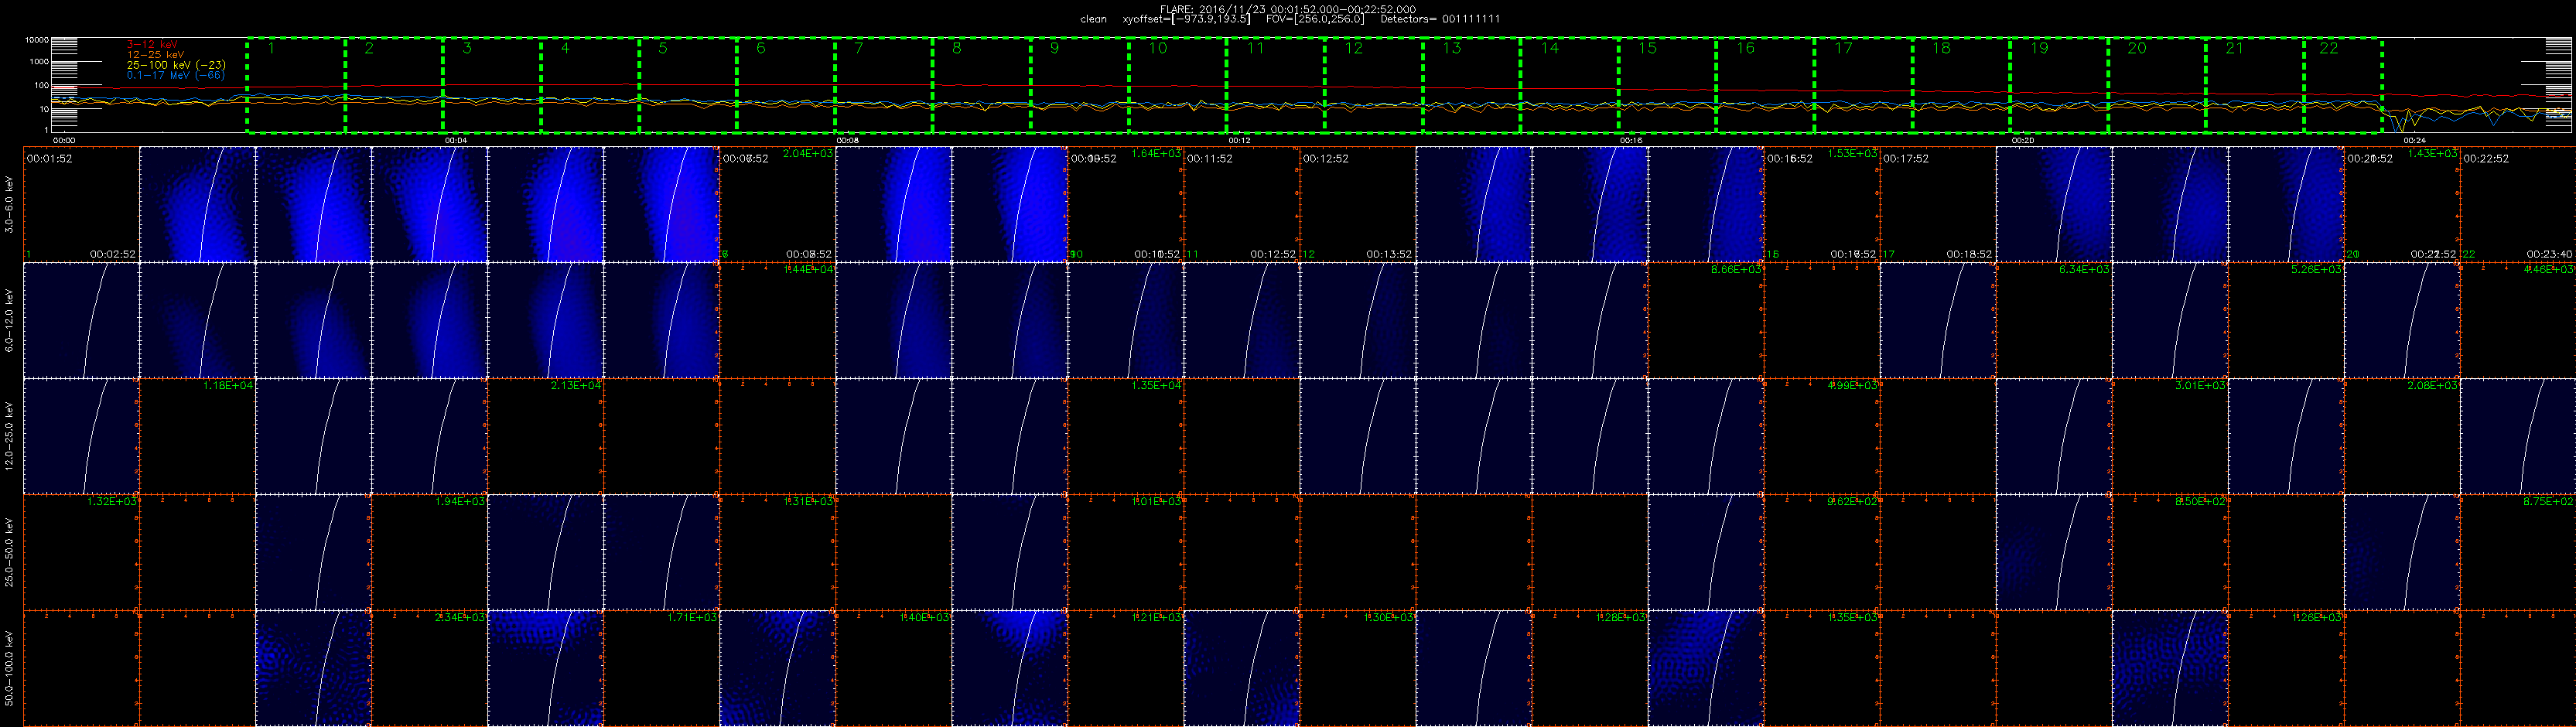Click the 'Detectors= 001111111' header text

(1440, 19)
